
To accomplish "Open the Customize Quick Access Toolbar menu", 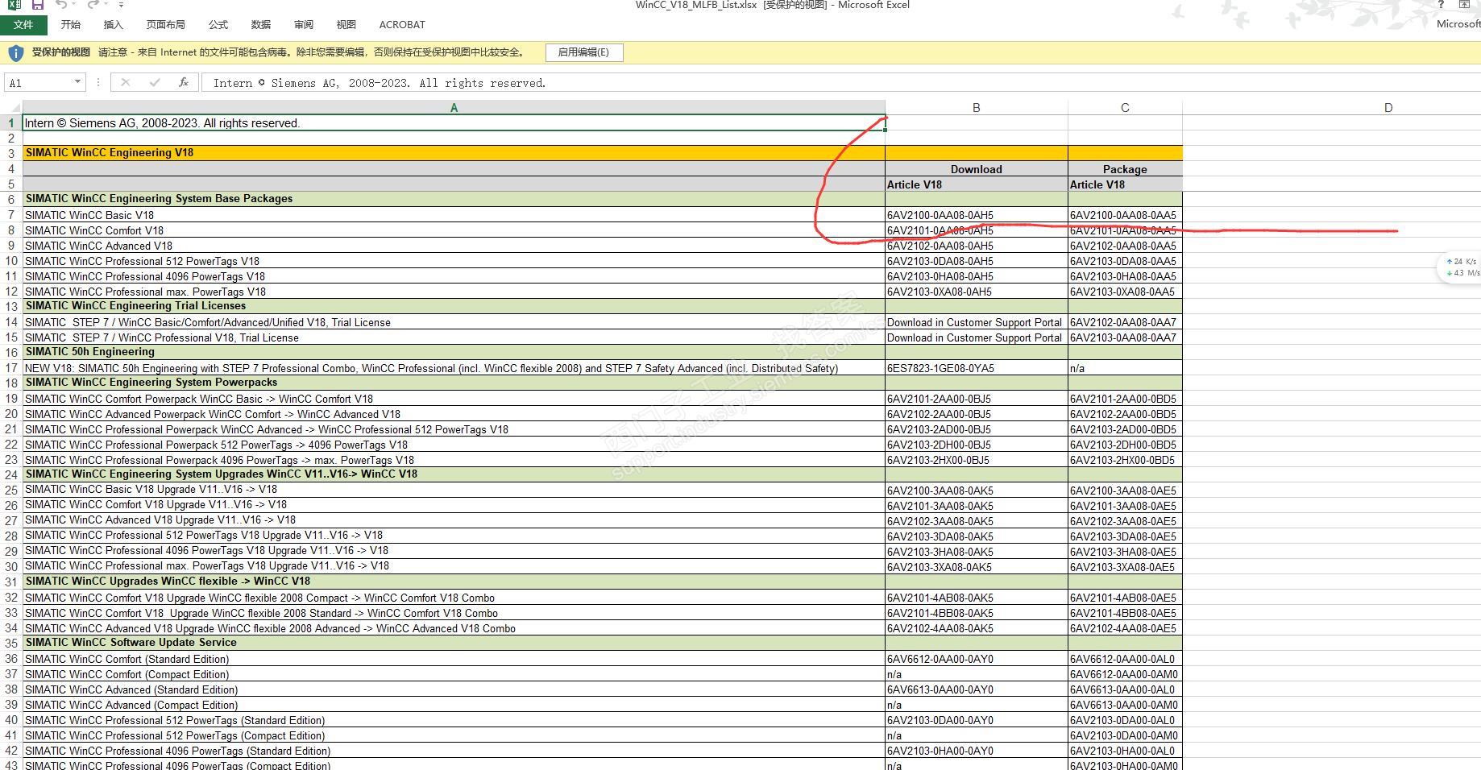I will (121, 5).
